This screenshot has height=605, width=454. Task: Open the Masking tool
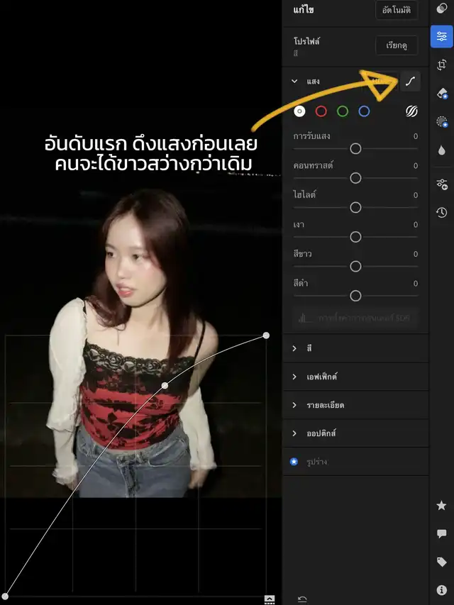(x=441, y=121)
